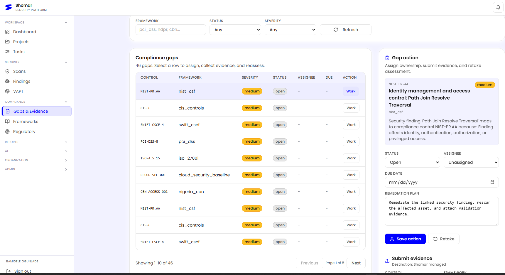Click the VAPT target icon
The image size is (505, 275).
pyautogui.click(x=7, y=91)
